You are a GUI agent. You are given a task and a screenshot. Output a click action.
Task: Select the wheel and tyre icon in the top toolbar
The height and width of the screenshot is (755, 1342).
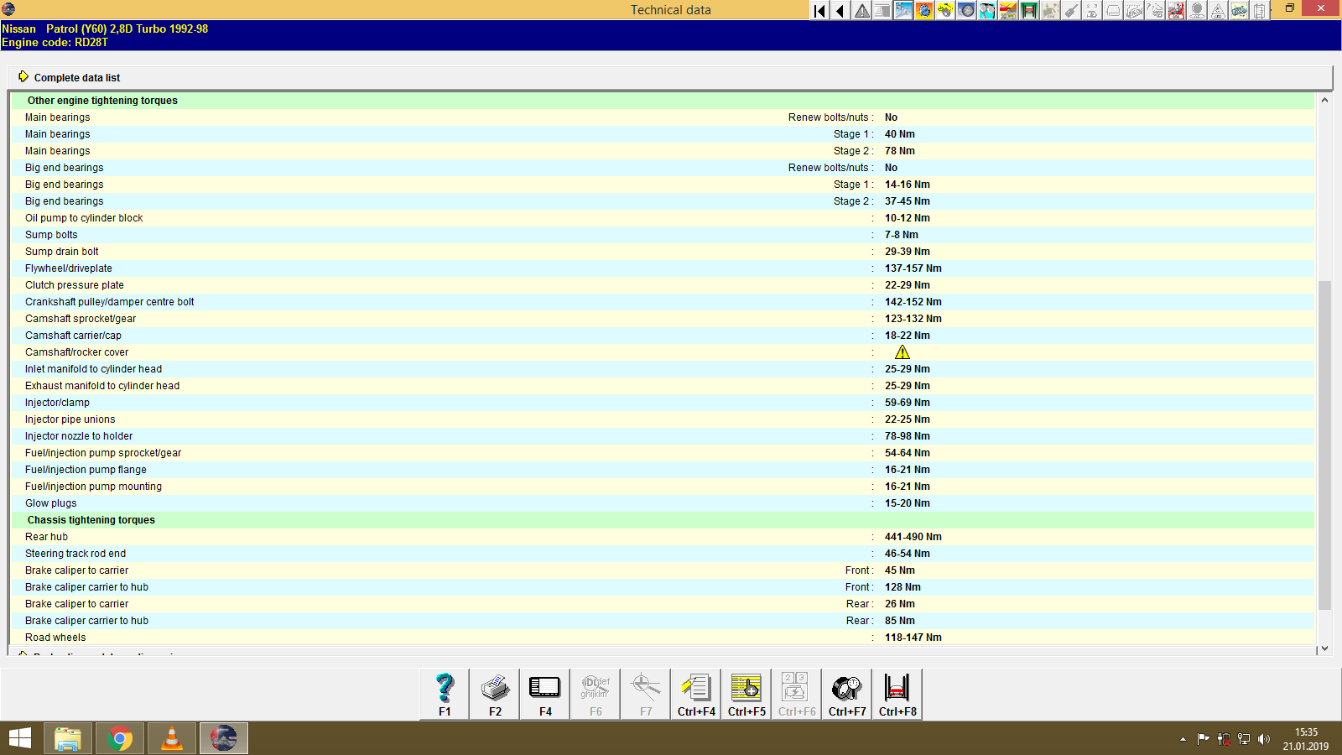(x=965, y=11)
